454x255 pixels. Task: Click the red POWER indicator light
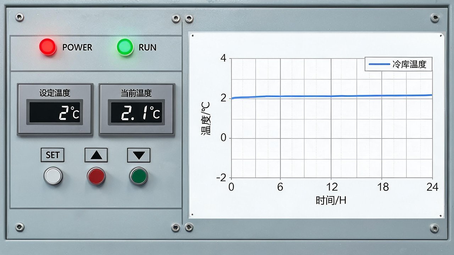tap(48, 47)
